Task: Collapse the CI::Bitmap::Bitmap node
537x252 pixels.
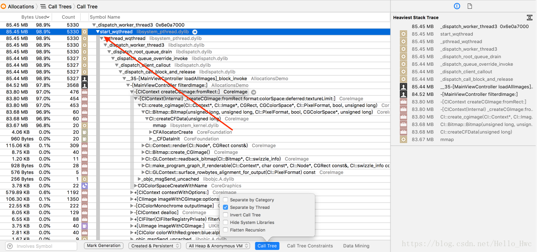Action: pyautogui.click(x=143, y=112)
